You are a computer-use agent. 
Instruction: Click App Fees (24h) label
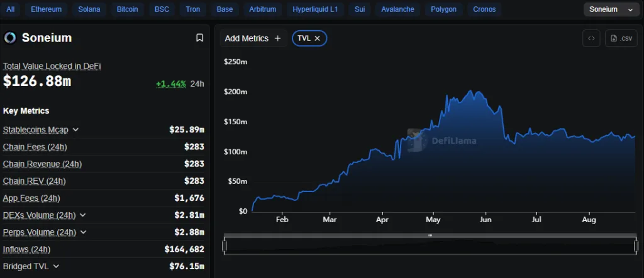pyautogui.click(x=31, y=198)
